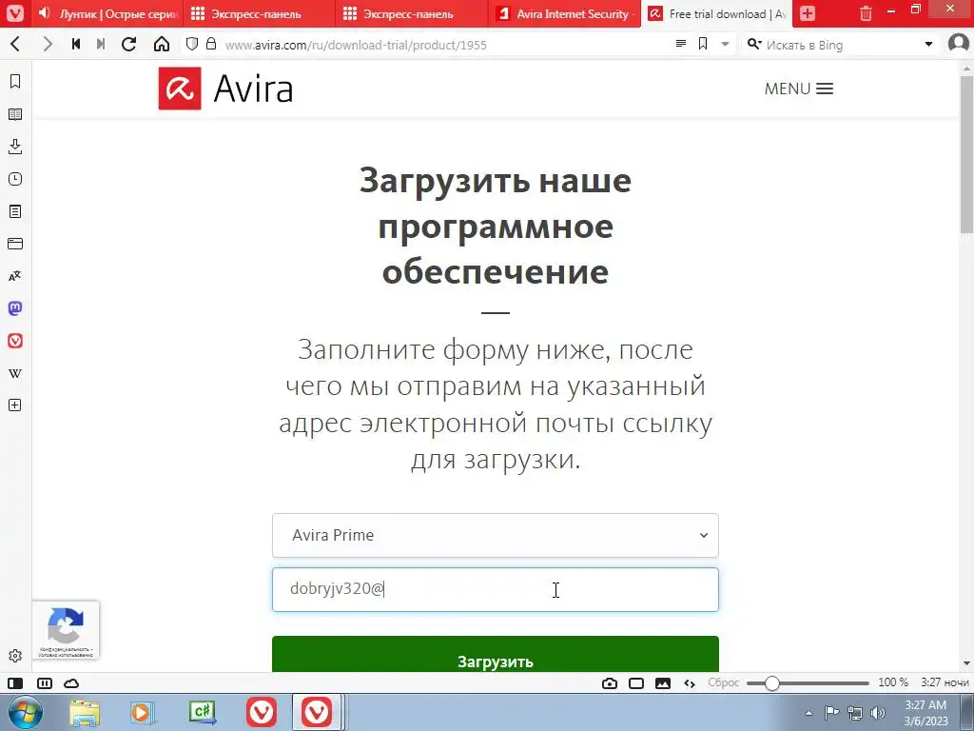Switch to the second Экспресс-панель tab
This screenshot has width=974, height=731.
pyautogui.click(x=412, y=13)
